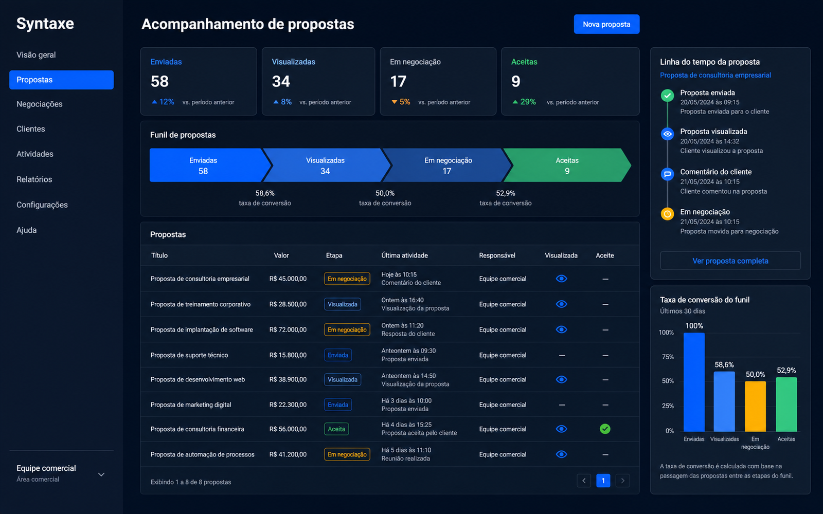Image resolution: width=823 pixels, height=514 pixels.
Task: Toggle eye icon for Proposta de implantação de software
Action: 561,329
